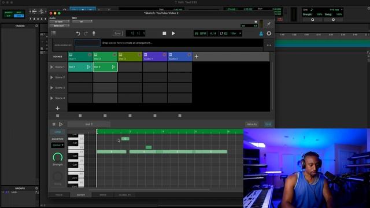Image resolution: width=370 pixels, height=208 pixels.
Task: Toggle the Loop button in clip editor
Action: (58, 132)
